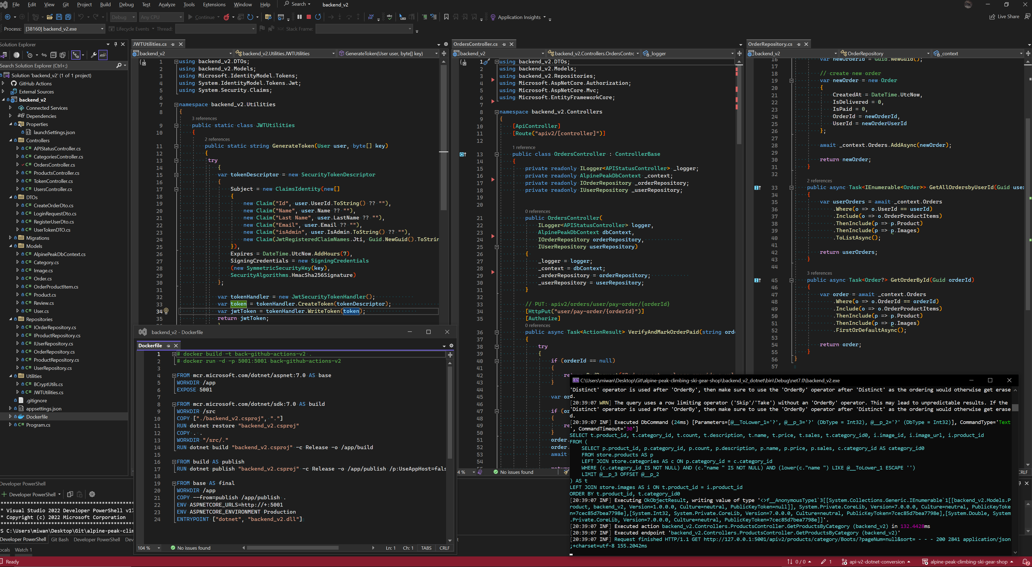
Task: Expand the Connected Services node
Action: [11, 108]
